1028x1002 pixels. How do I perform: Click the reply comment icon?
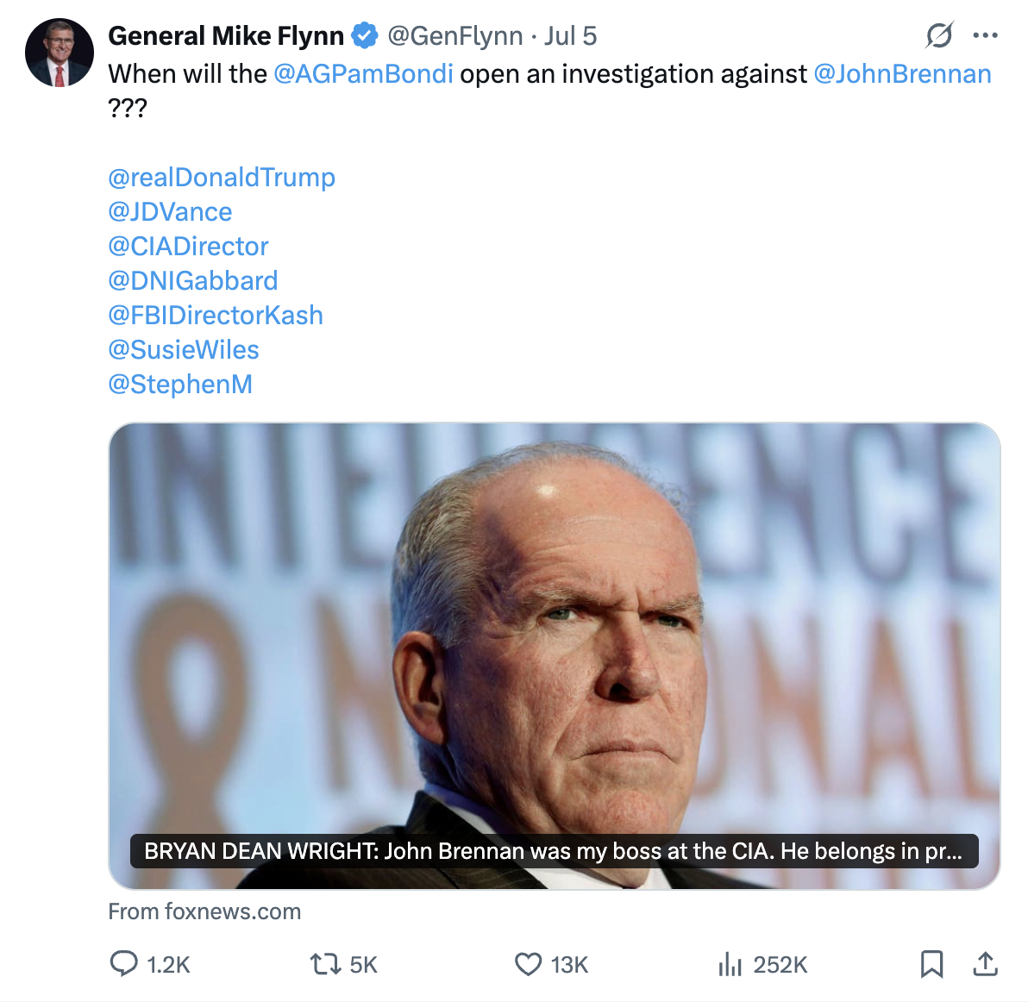[x=124, y=963]
